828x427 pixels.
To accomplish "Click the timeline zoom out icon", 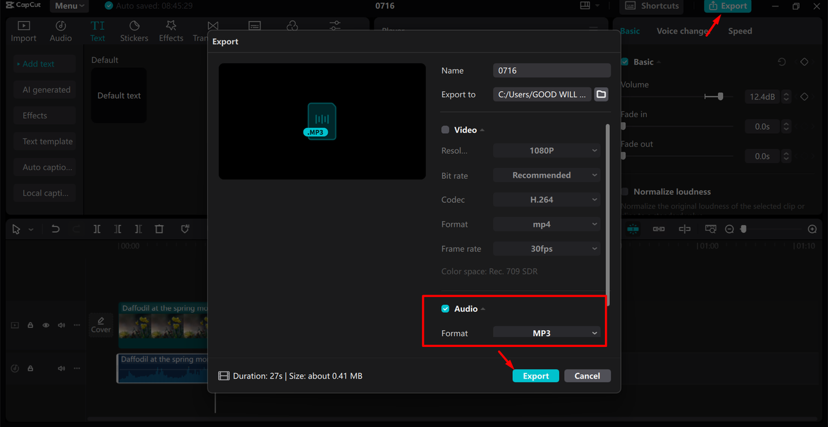I will coord(729,229).
